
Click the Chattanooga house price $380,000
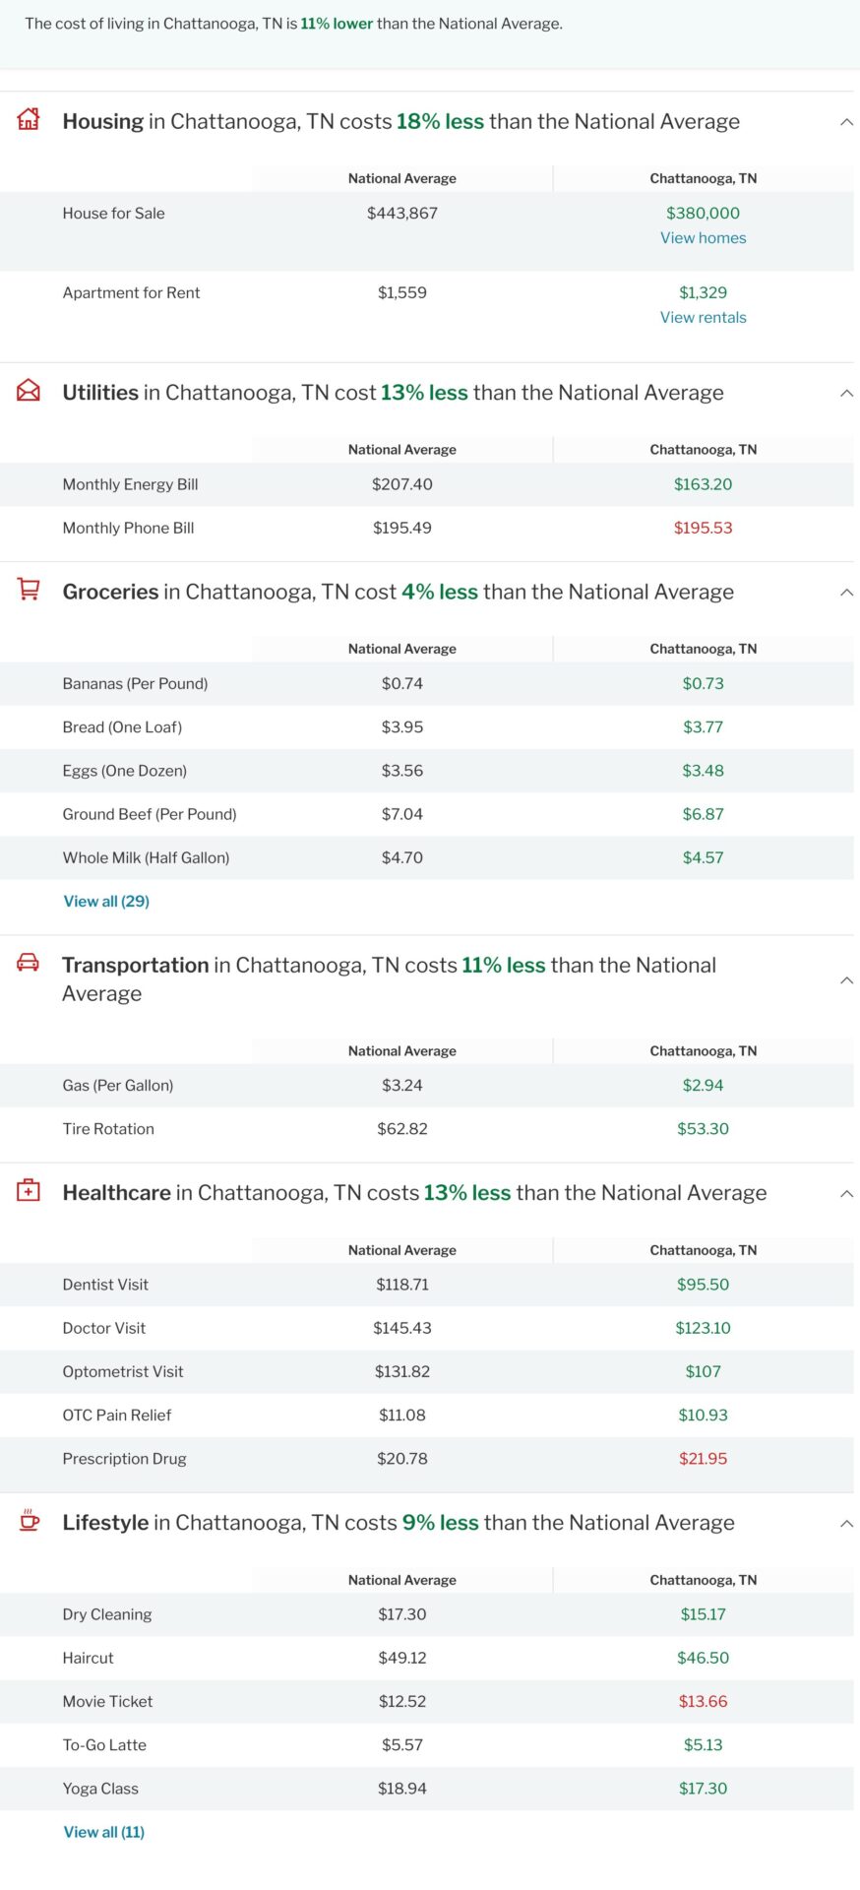tap(703, 214)
